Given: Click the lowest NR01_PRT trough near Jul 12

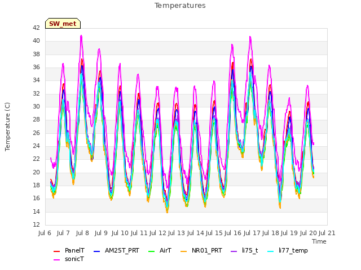Looking at the screenshot, I should (168, 212).
